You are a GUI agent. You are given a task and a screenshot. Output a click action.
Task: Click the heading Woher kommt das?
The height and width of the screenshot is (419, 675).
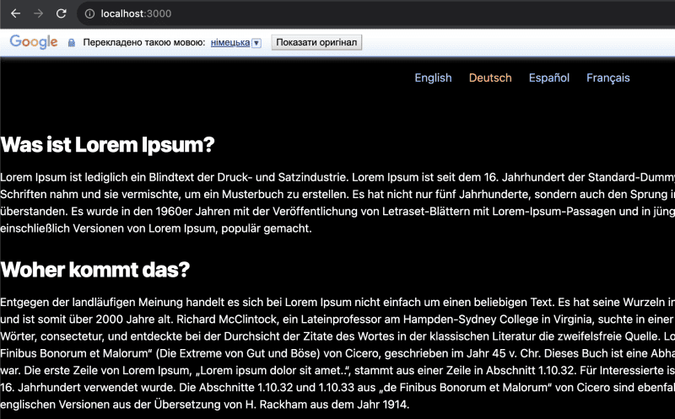pyautogui.click(x=95, y=270)
